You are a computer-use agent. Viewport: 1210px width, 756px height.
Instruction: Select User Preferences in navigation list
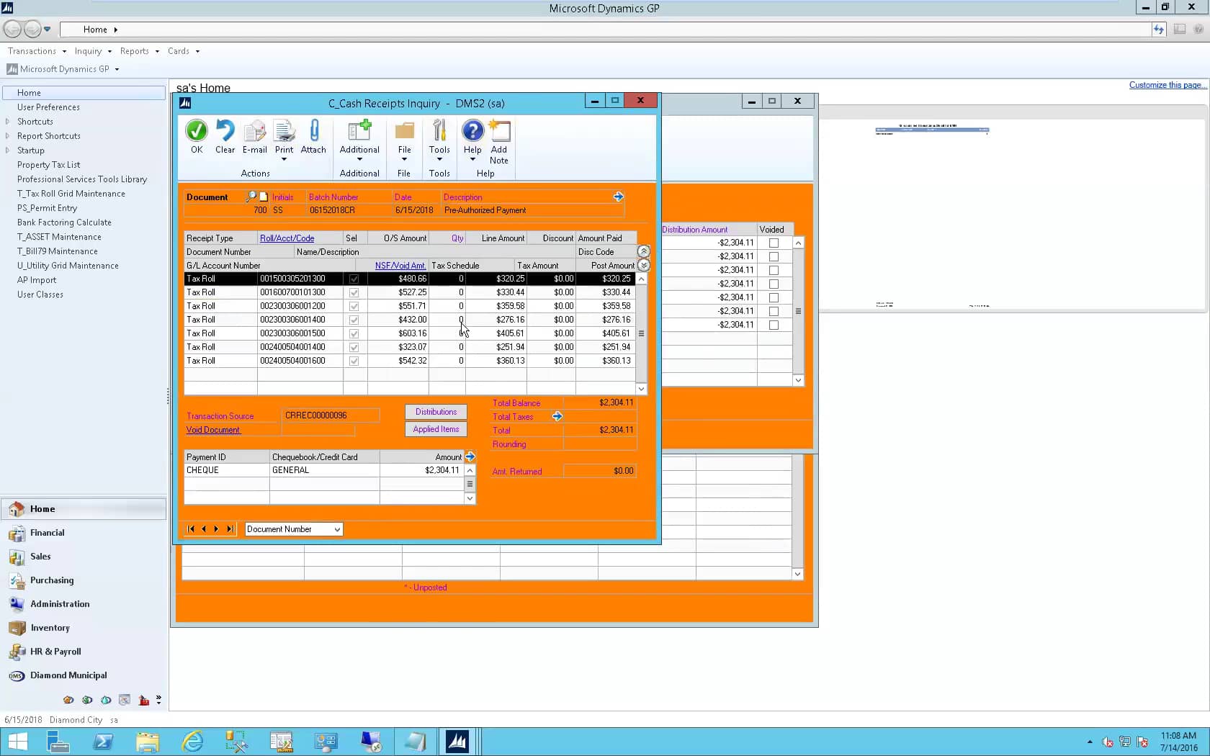48,107
